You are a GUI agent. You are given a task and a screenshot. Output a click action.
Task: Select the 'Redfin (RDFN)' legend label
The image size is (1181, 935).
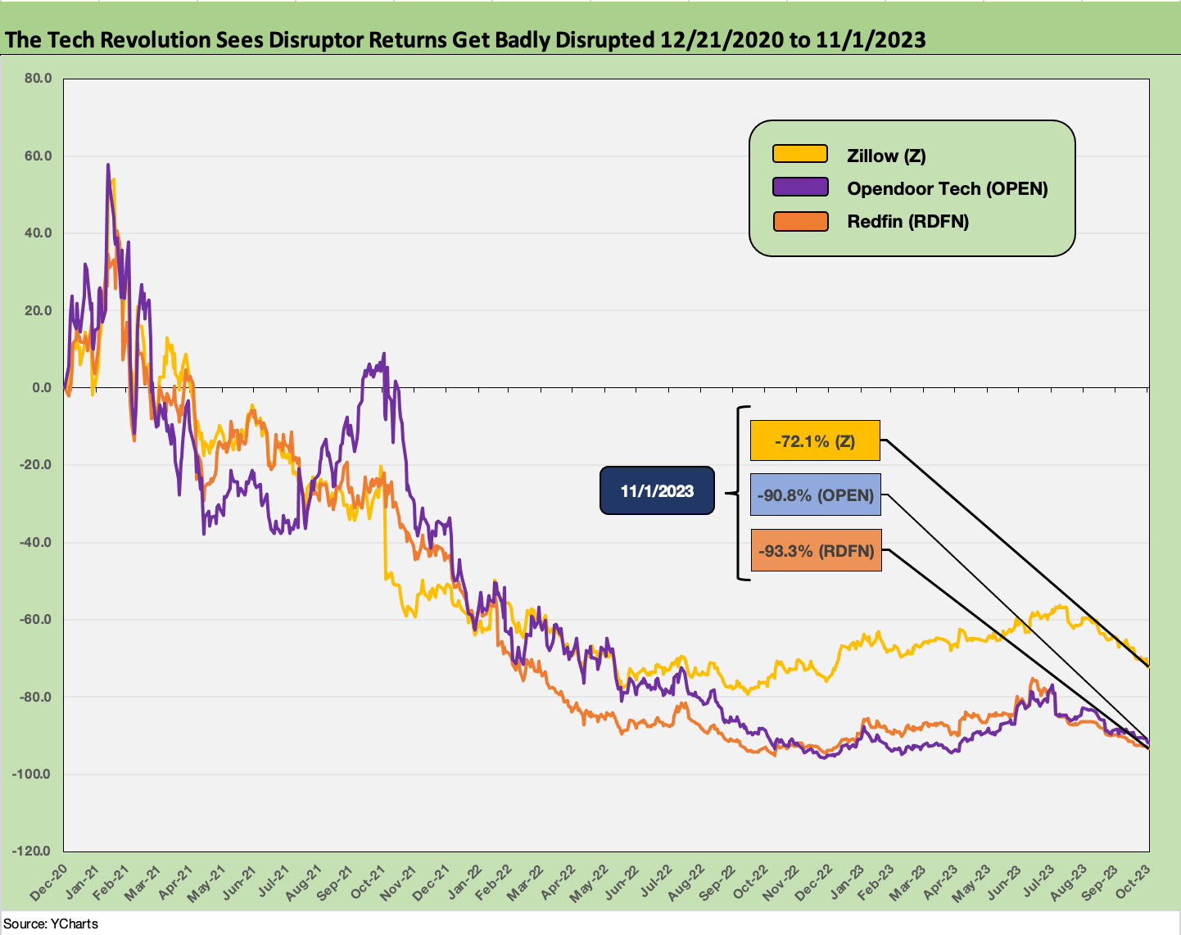(x=907, y=221)
